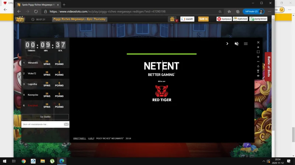Open Task View on taskbar
Screen dimensions: 295x165
tap(14, 161)
